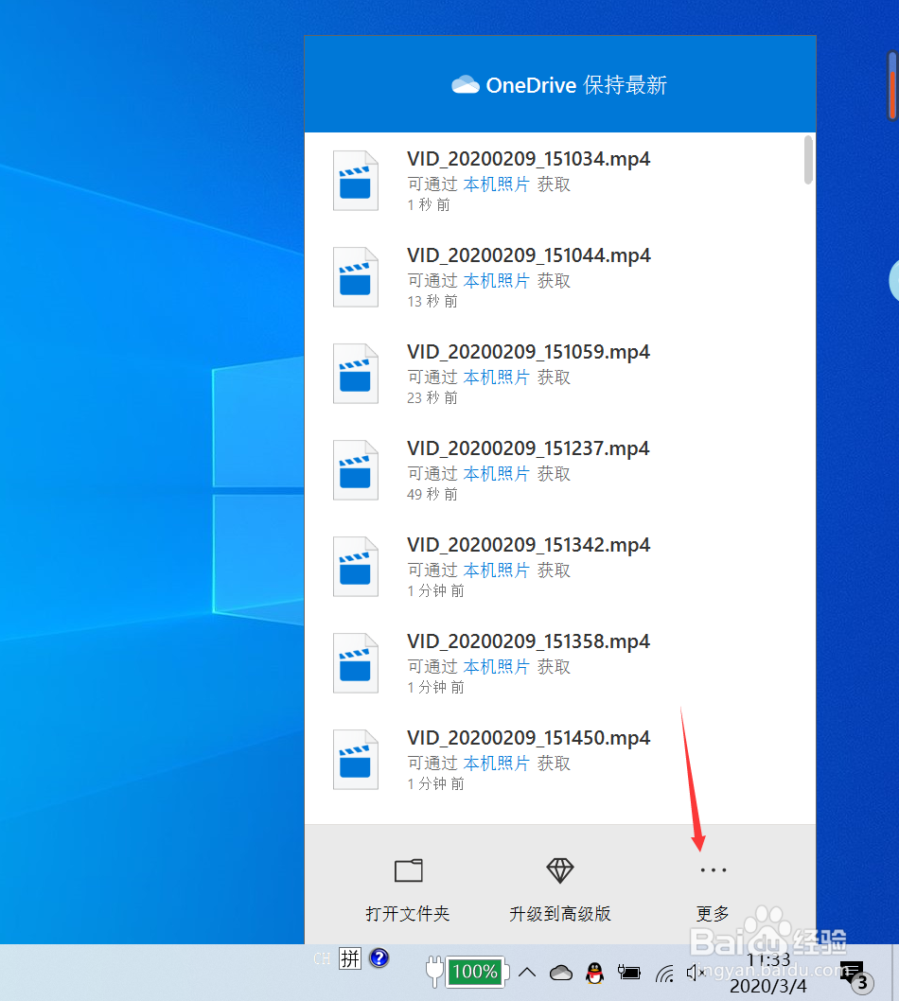Image resolution: width=899 pixels, height=1001 pixels.
Task: Select file name VID_20200209_151450.mp4
Action: click(529, 737)
